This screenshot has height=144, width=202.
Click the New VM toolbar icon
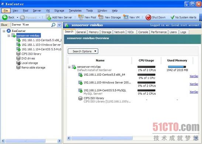click(x=126, y=17)
